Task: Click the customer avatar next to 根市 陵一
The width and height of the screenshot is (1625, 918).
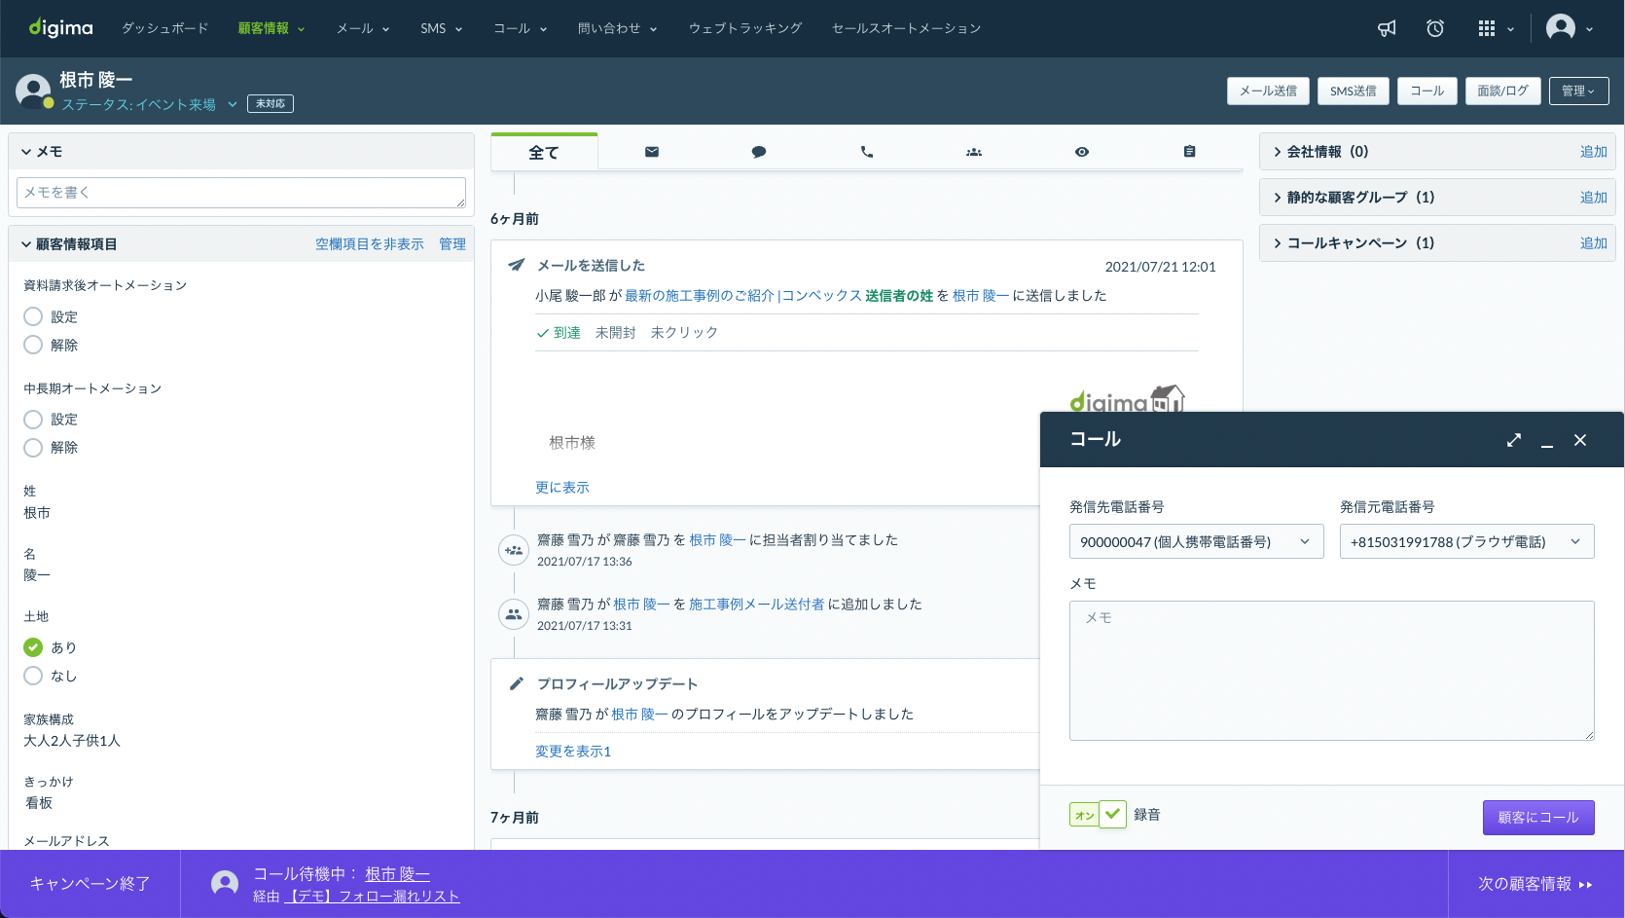Action: [x=33, y=91]
